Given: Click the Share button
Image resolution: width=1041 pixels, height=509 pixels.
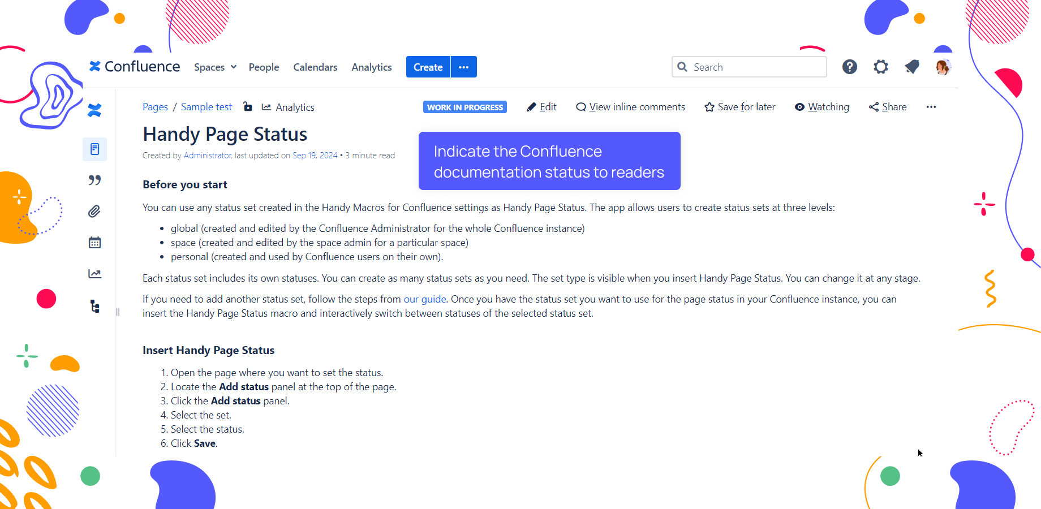Looking at the screenshot, I should (888, 107).
